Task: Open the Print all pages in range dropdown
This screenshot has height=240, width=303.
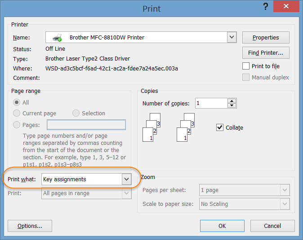Action: pos(127,193)
